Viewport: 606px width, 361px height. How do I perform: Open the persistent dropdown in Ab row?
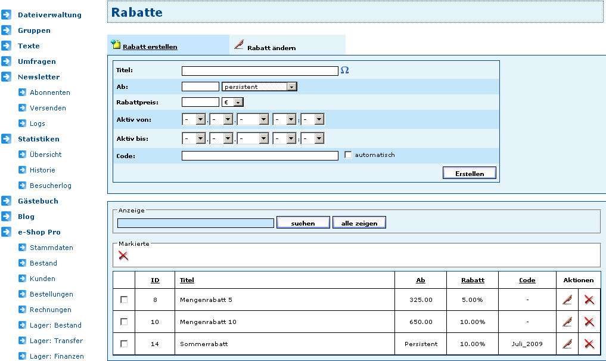tap(259, 87)
